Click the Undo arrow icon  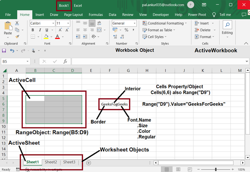tap(12, 51)
